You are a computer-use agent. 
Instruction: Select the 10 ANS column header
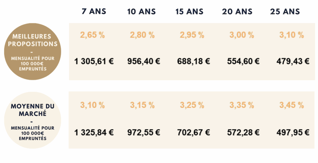141,12
